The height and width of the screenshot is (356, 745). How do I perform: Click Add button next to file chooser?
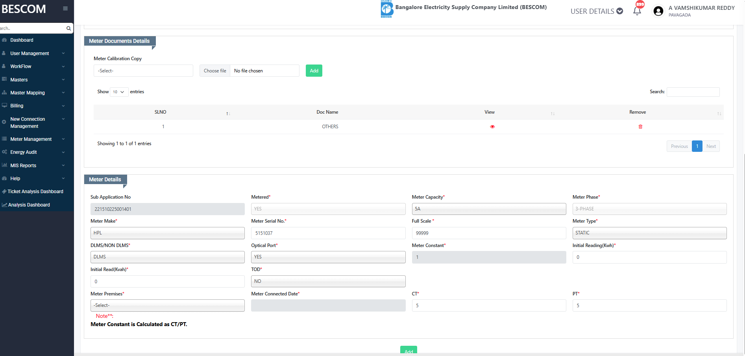(x=314, y=71)
